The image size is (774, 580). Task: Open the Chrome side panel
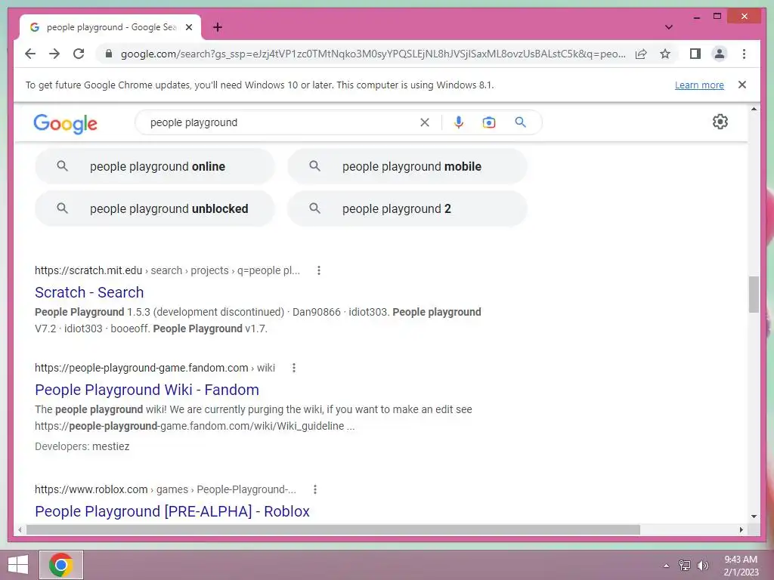(x=695, y=54)
